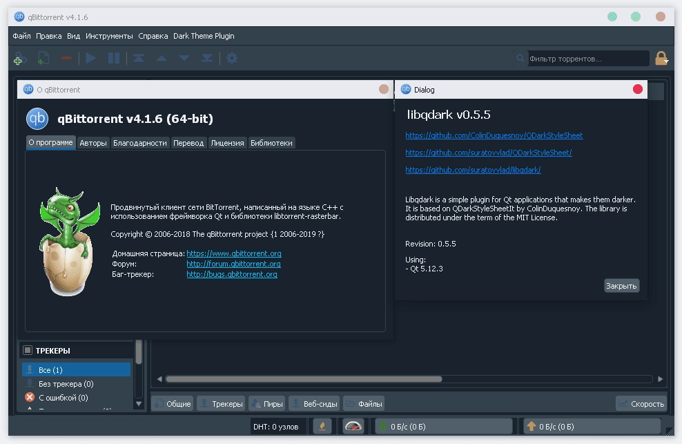Image resolution: width=682 pixels, height=444 pixels.
Task: Click the add torrent link toolbar icon
Action: 20,58
